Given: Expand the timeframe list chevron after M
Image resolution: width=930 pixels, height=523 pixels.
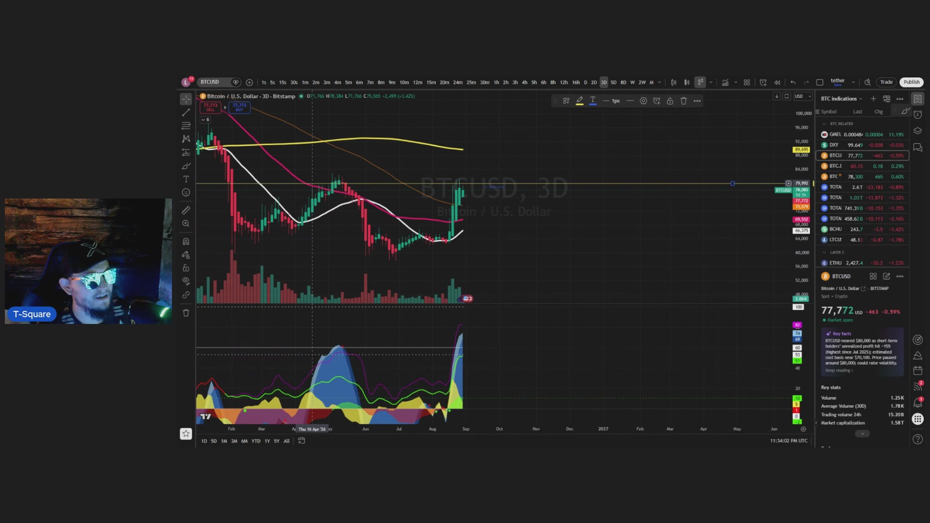Looking at the screenshot, I should point(659,82).
